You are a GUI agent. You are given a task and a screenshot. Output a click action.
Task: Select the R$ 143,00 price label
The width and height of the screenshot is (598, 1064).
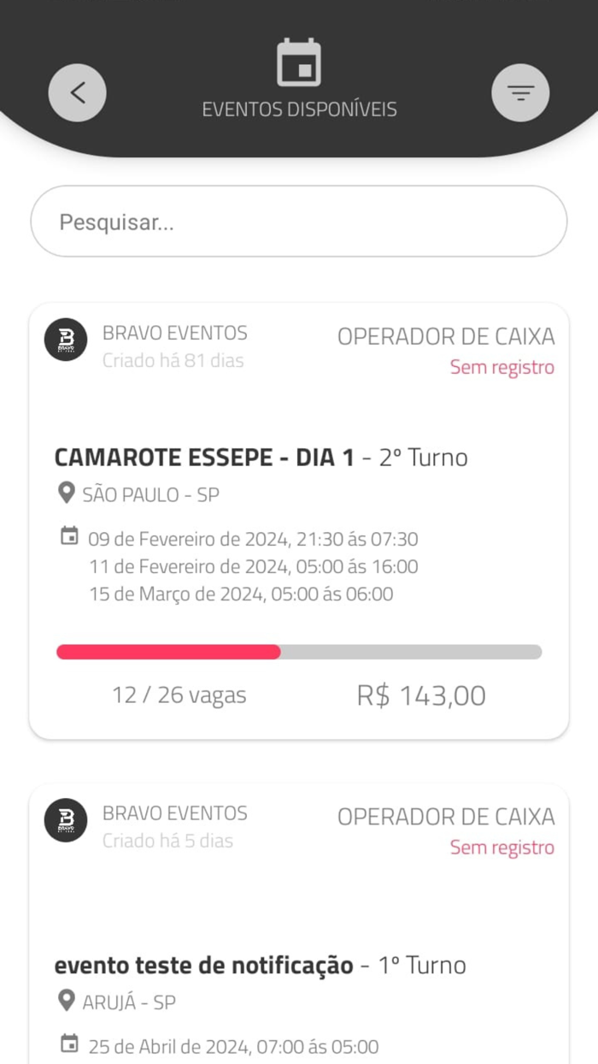click(x=420, y=695)
